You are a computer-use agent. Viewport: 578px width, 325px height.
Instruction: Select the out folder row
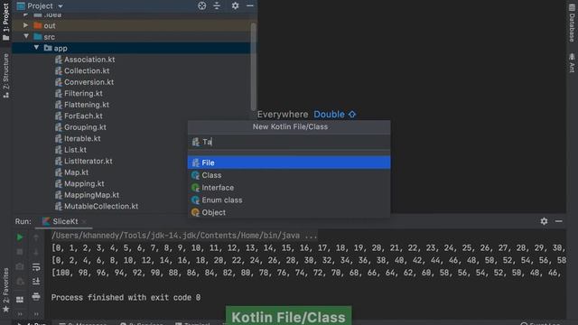coord(132,25)
